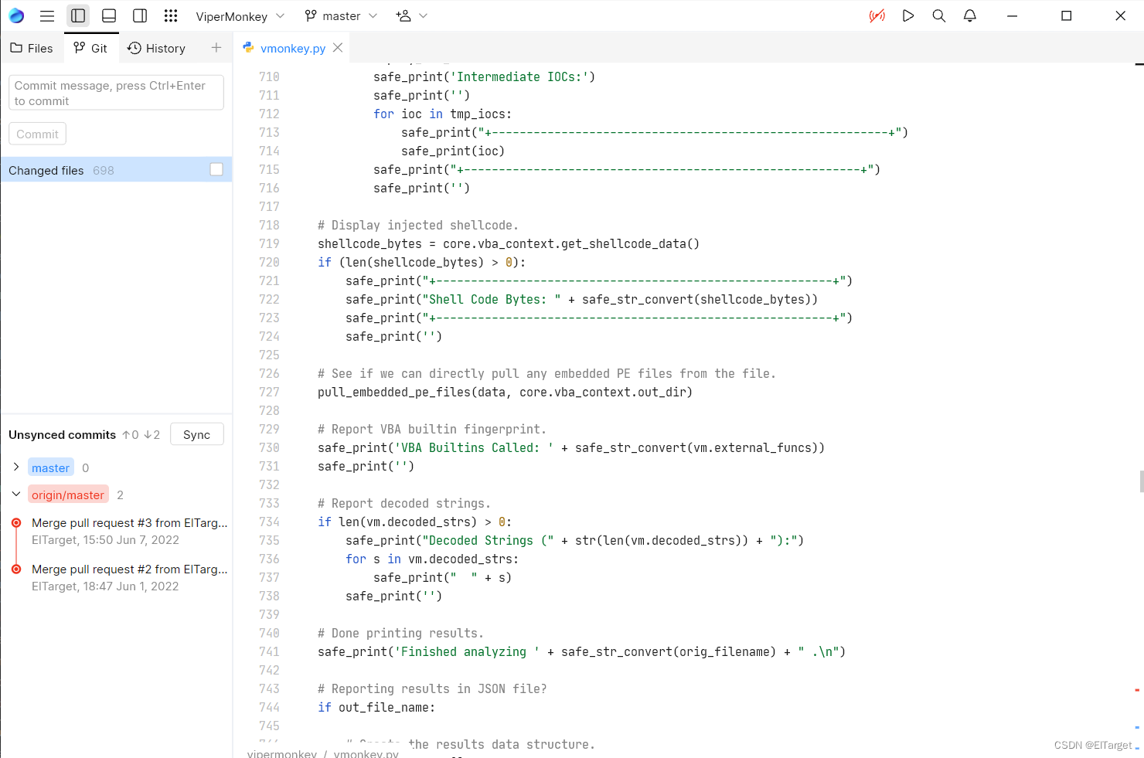
Task: Open the add collaborator icon
Action: (411, 15)
